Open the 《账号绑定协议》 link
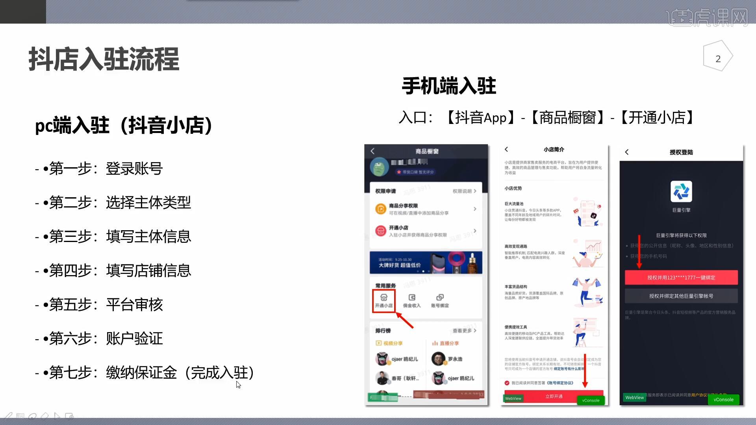 pos(560,383)
